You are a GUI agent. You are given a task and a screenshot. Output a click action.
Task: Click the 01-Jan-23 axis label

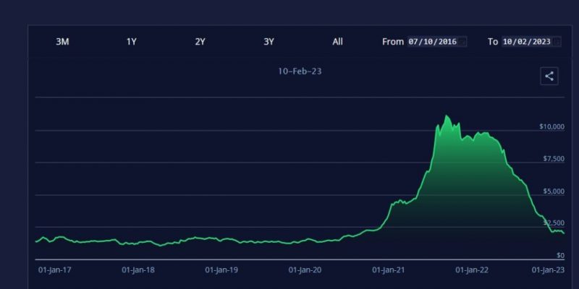pos(548,270)
